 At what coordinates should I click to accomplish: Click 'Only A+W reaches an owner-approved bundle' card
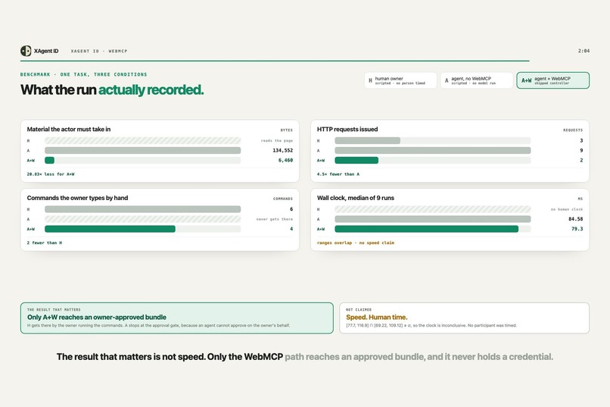tap(177, 318)
